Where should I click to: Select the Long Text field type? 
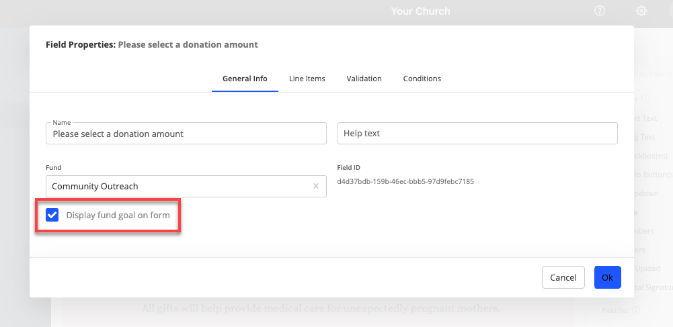pyautogui.click(x=645, y=137)
